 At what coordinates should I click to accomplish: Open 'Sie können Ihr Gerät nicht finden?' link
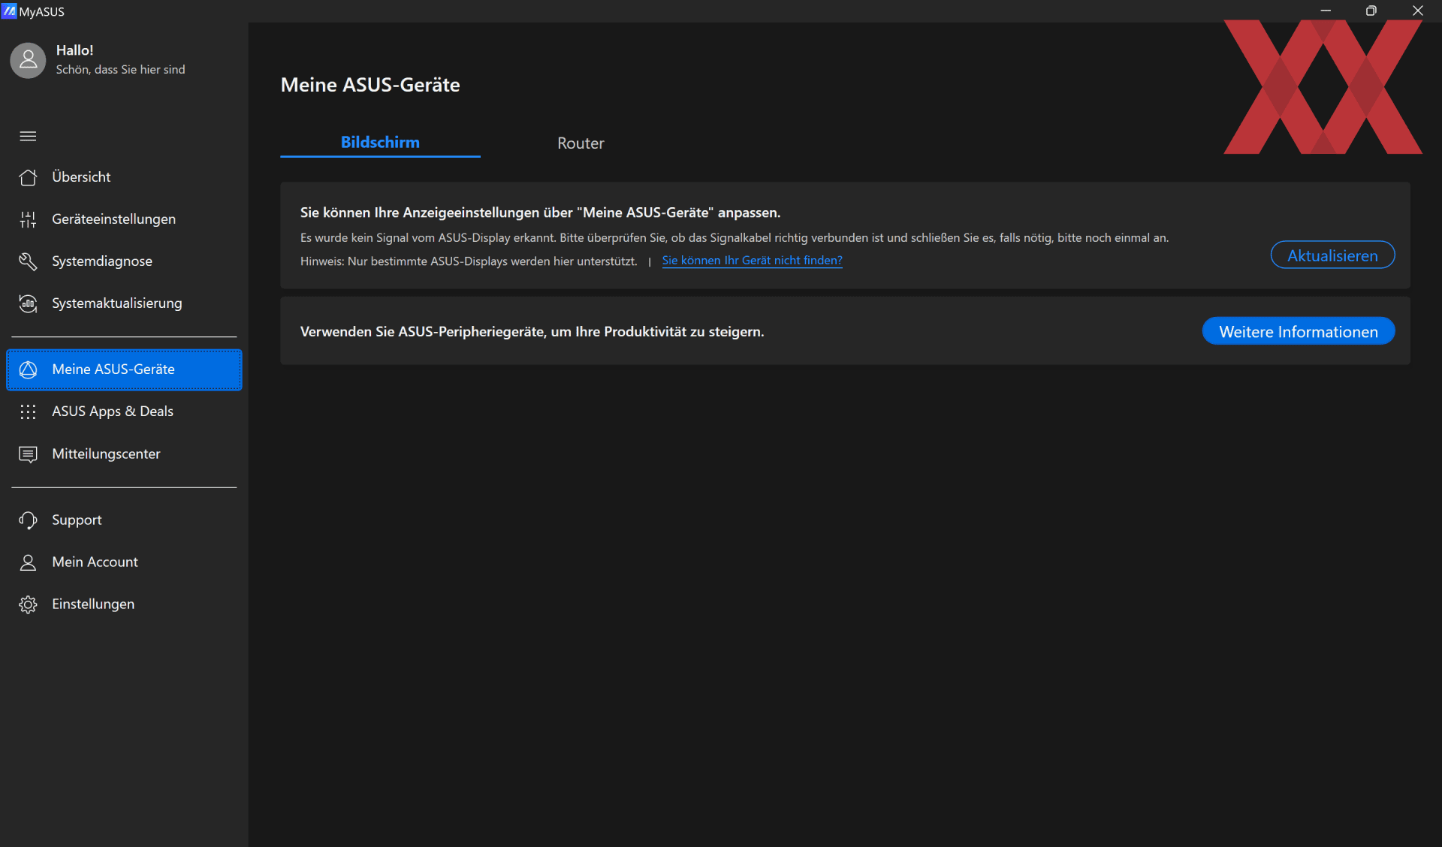(x=752, y=261)
